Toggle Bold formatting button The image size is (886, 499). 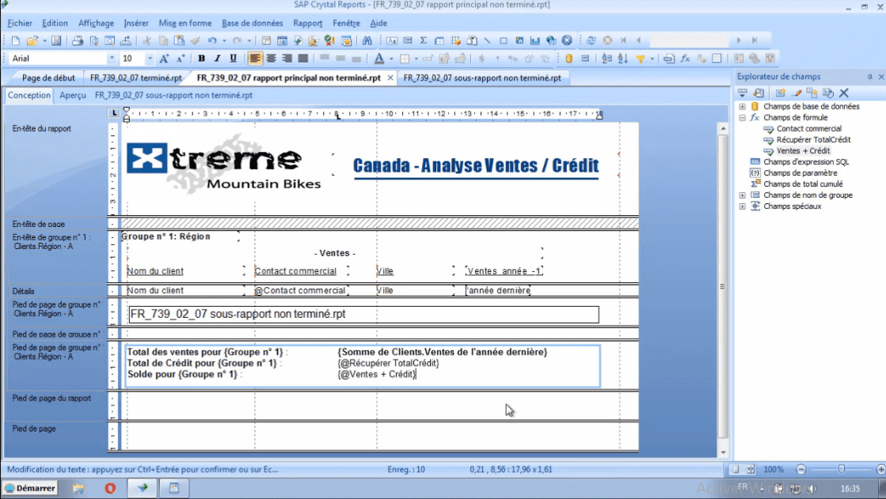[201, 59]
